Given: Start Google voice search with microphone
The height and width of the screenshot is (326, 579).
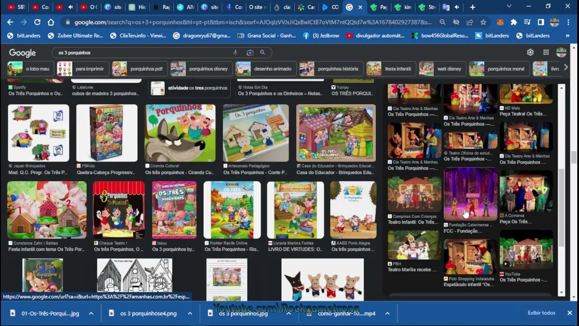Looking at the screenshot, I should click(235, 53).
